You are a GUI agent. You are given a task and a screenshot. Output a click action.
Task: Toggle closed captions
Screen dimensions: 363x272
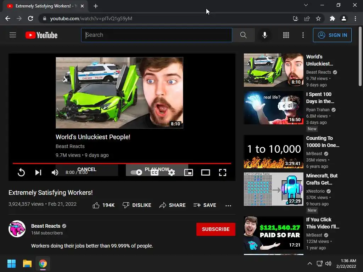155,172
